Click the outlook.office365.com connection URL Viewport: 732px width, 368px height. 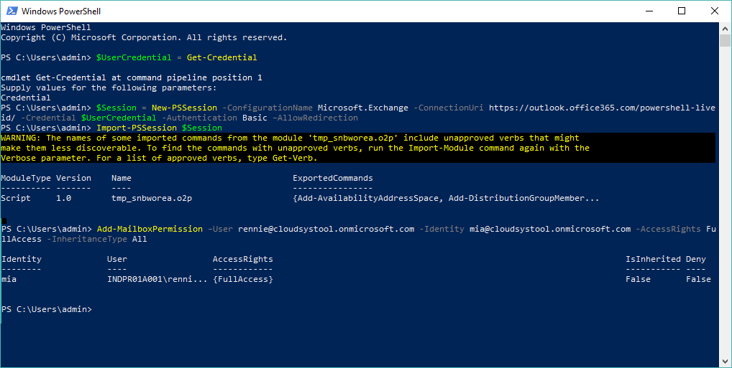click(603, 108)
